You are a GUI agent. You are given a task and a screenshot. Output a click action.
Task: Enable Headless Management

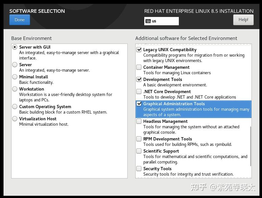point(139,121)
